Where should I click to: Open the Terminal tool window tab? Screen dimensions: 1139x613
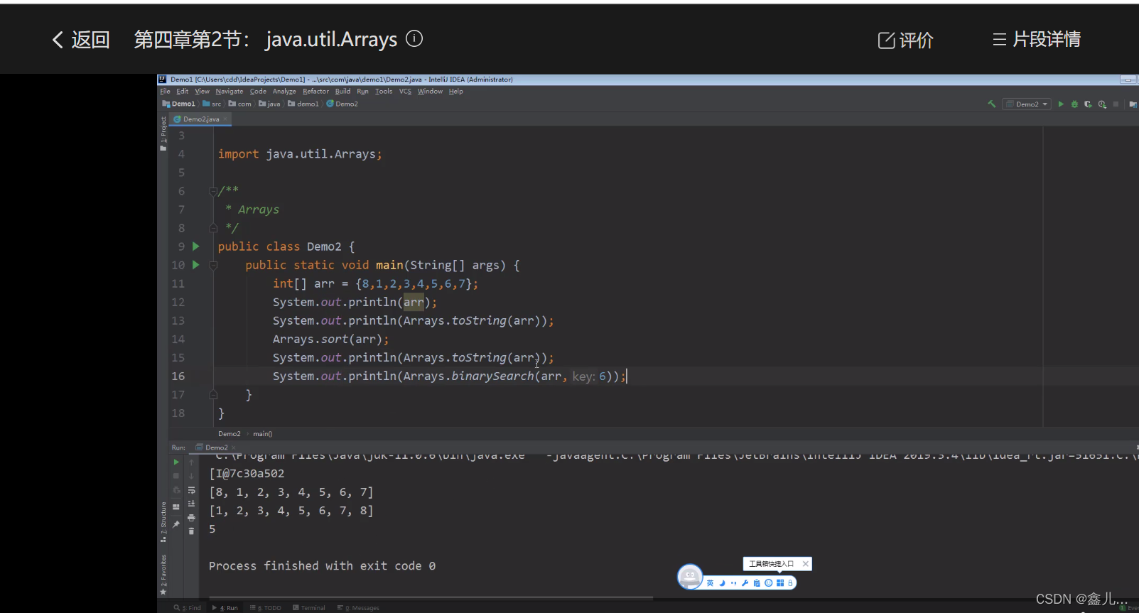pos(309,608)
